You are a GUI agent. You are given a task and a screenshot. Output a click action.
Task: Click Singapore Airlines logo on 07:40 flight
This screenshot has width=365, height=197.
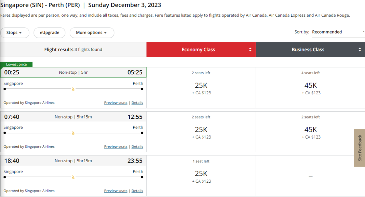(x=73, y=133)
